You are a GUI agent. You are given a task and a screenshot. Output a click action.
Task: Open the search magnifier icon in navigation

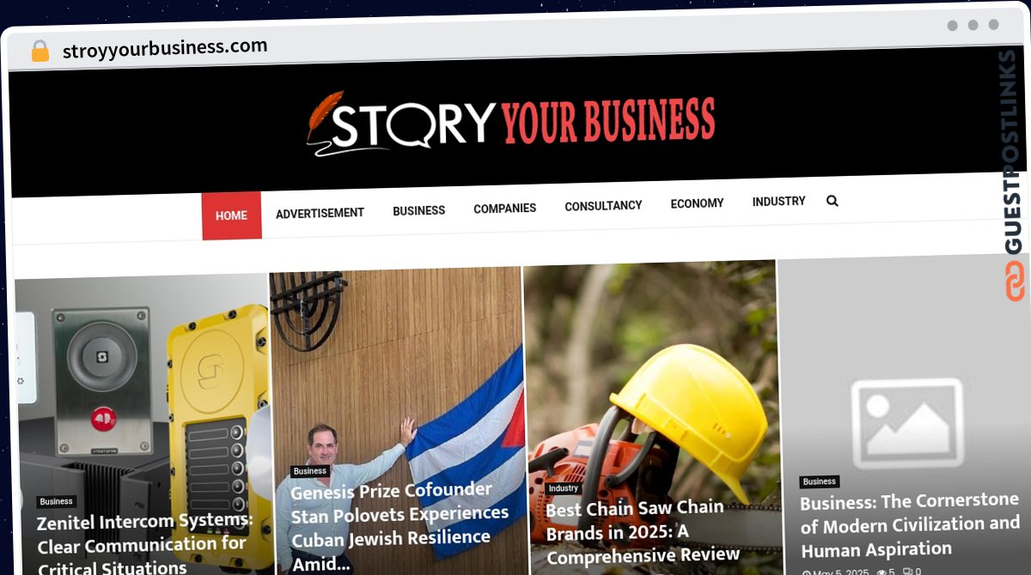click(x=832, y=201)
